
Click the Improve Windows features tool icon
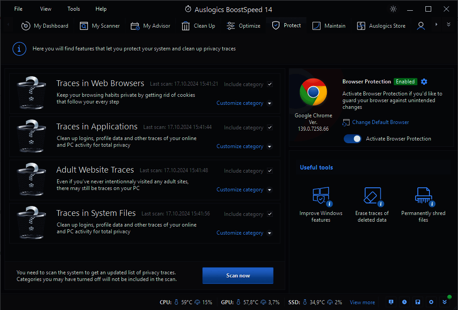tap(321, 197)
